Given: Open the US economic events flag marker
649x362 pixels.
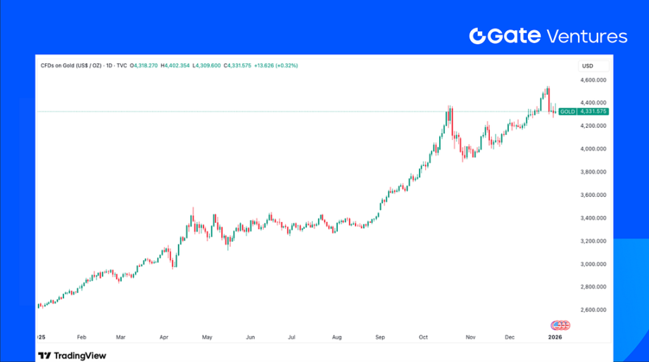Looking at the screenshot, I should (560, 325).
